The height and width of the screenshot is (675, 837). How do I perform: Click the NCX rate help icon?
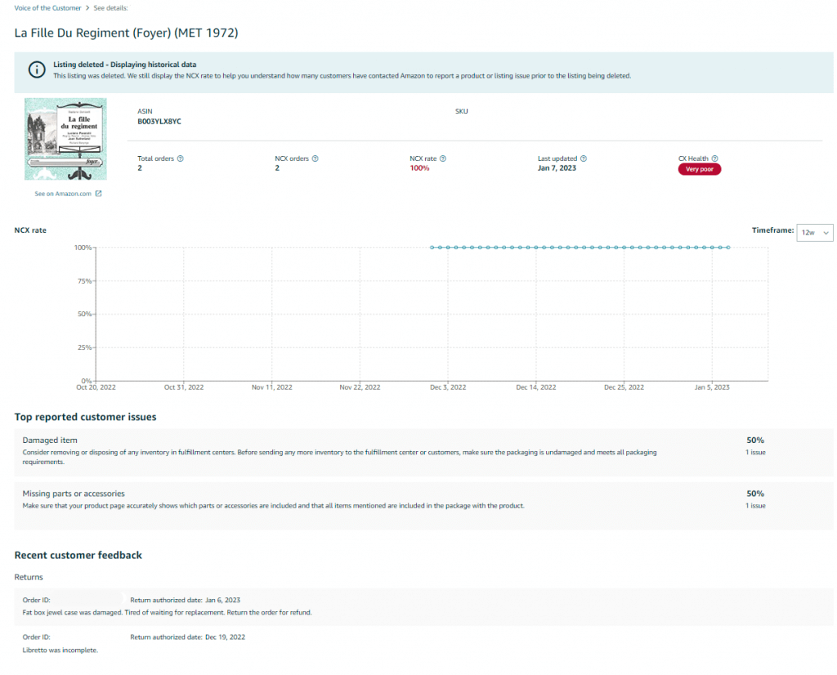click(443, 159)
